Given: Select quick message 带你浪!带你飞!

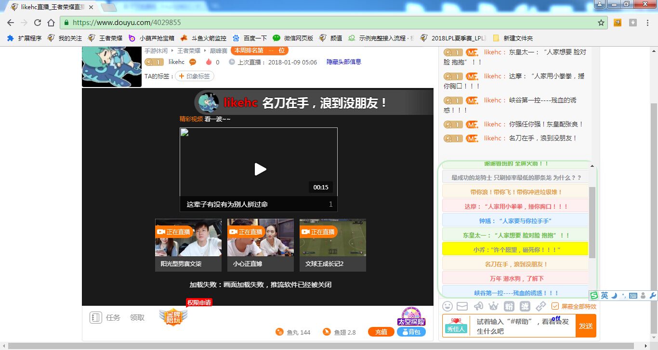Looking at the screenshot, I should pos(515,192).
